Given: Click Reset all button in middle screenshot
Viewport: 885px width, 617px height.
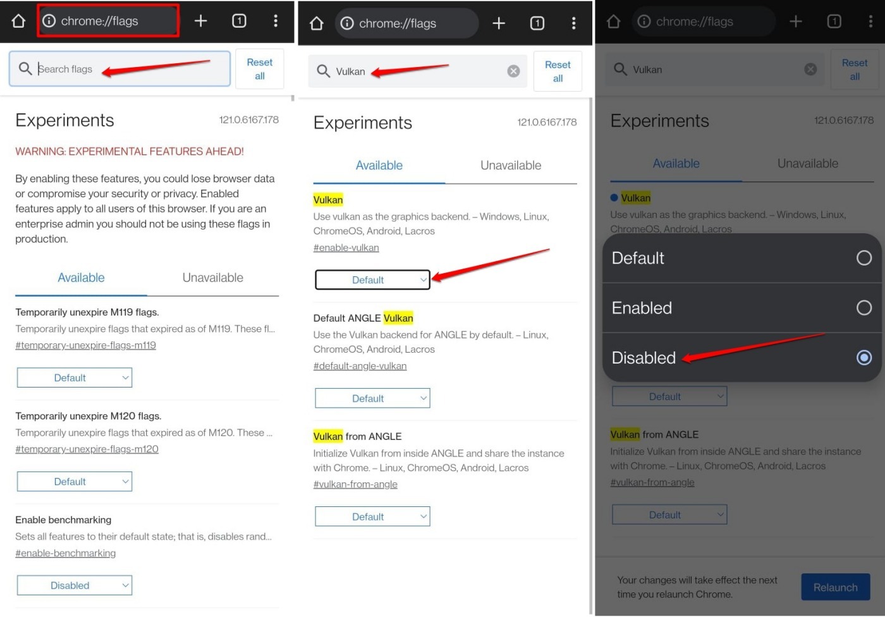Looking at the screenshot, I should click(558, 71).
